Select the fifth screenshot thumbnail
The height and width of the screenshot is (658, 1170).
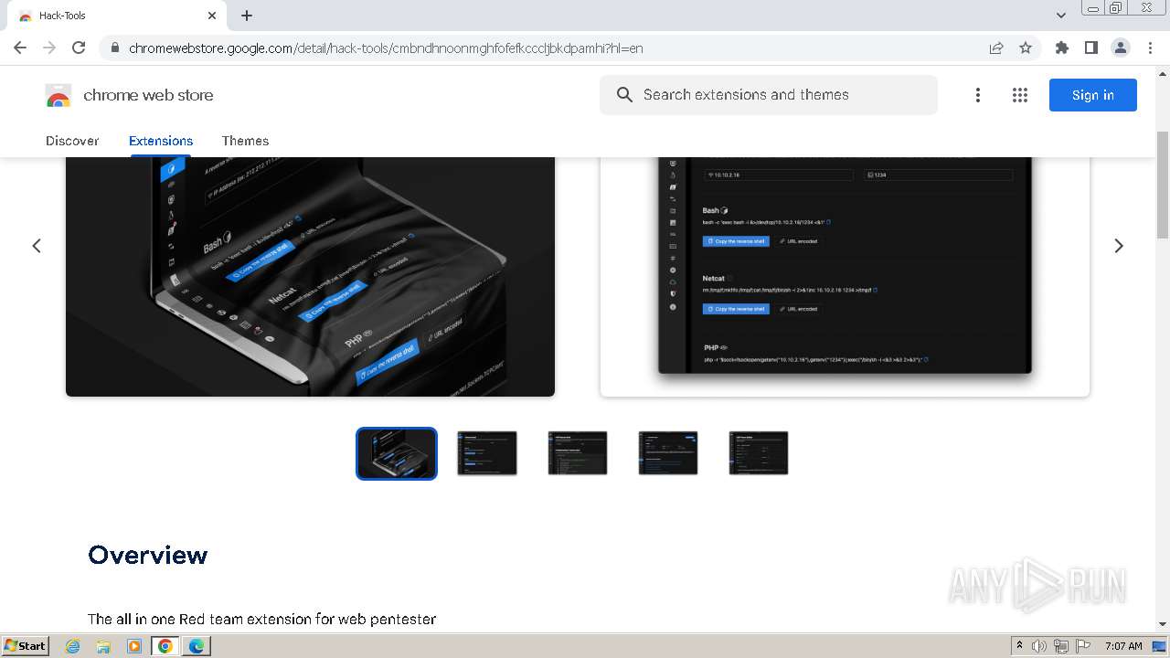point(759,453)
